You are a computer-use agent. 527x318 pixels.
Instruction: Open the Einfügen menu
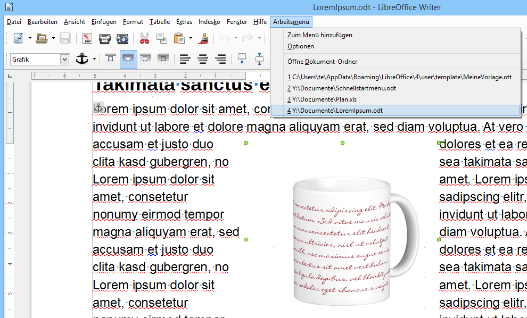tap(104, 22)
